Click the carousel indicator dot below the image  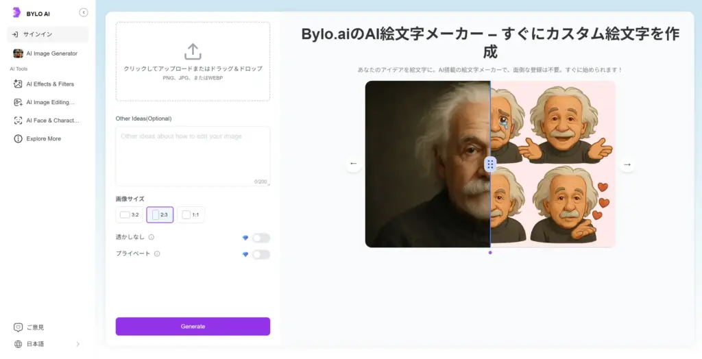coord(490,253)
